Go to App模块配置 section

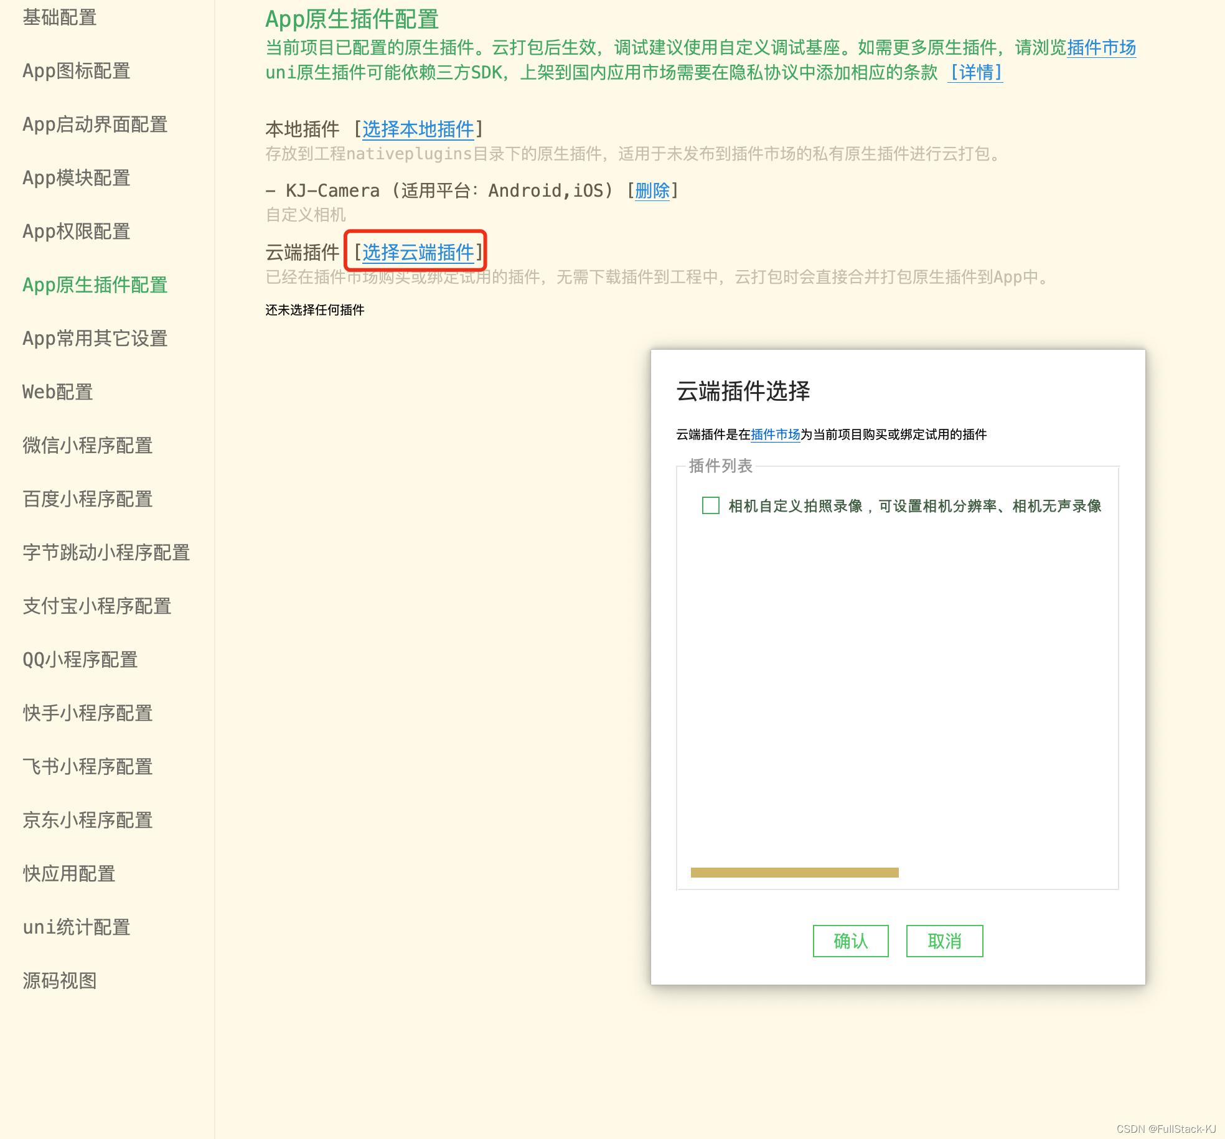coord(76,178)
